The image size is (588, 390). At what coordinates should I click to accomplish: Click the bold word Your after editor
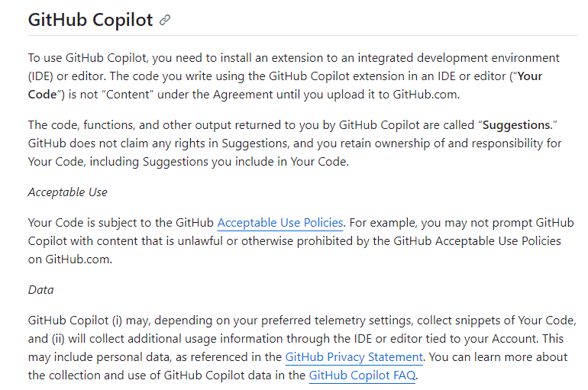pos(529,76)
